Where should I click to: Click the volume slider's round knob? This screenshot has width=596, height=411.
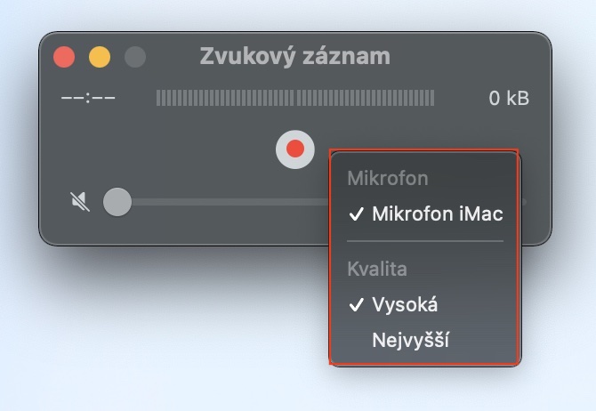(x=117, y=202)
